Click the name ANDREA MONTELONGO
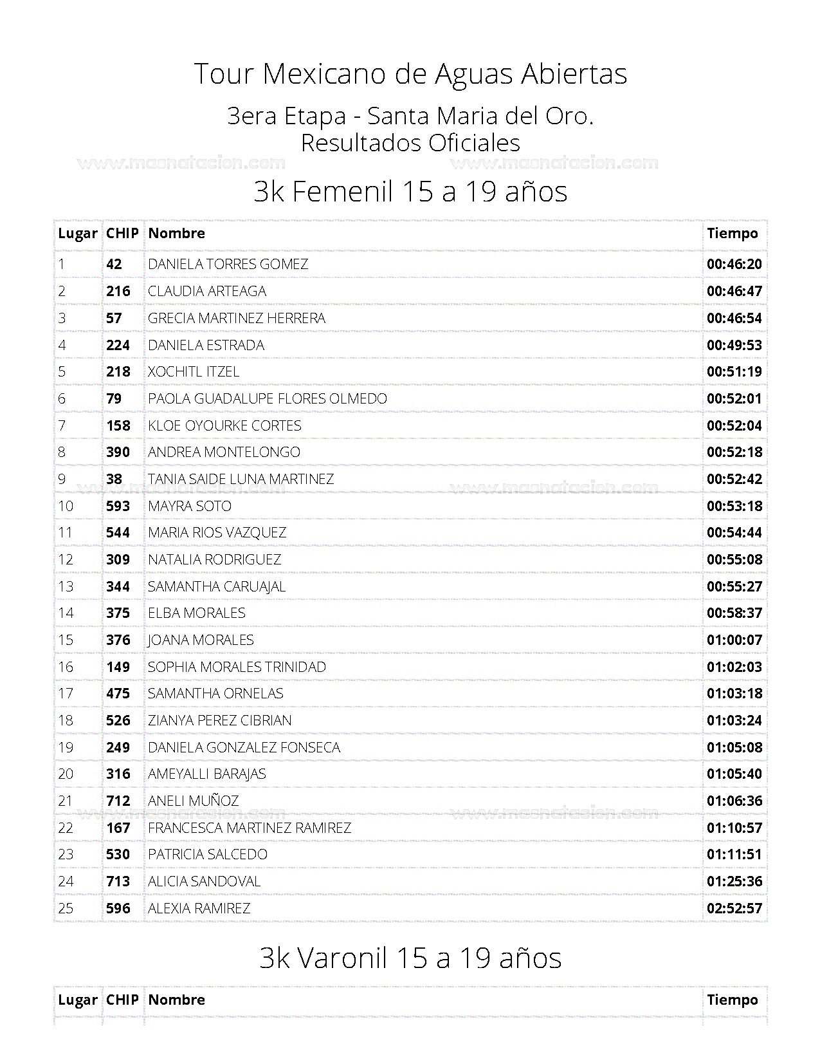 [224, 452]
